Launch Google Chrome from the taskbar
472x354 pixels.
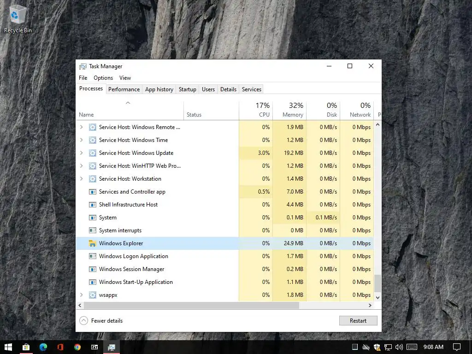(x=77, y=347)
